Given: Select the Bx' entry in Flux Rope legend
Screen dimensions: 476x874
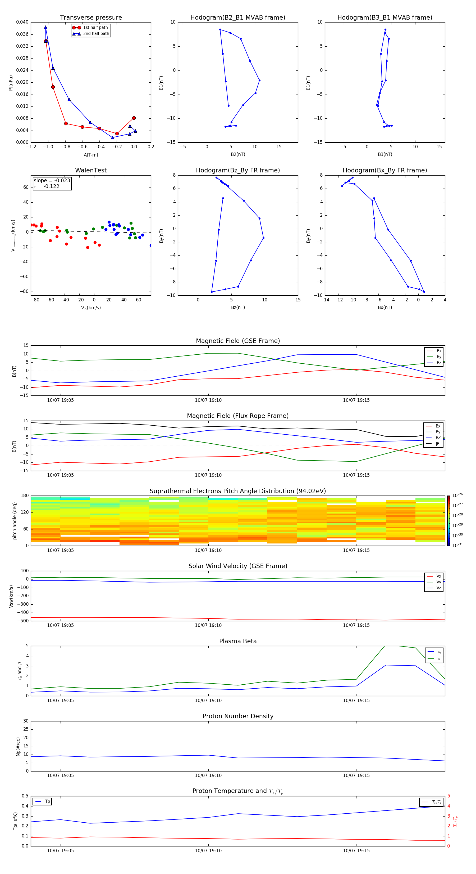Looking at the screenshot, I should (433, 426).
